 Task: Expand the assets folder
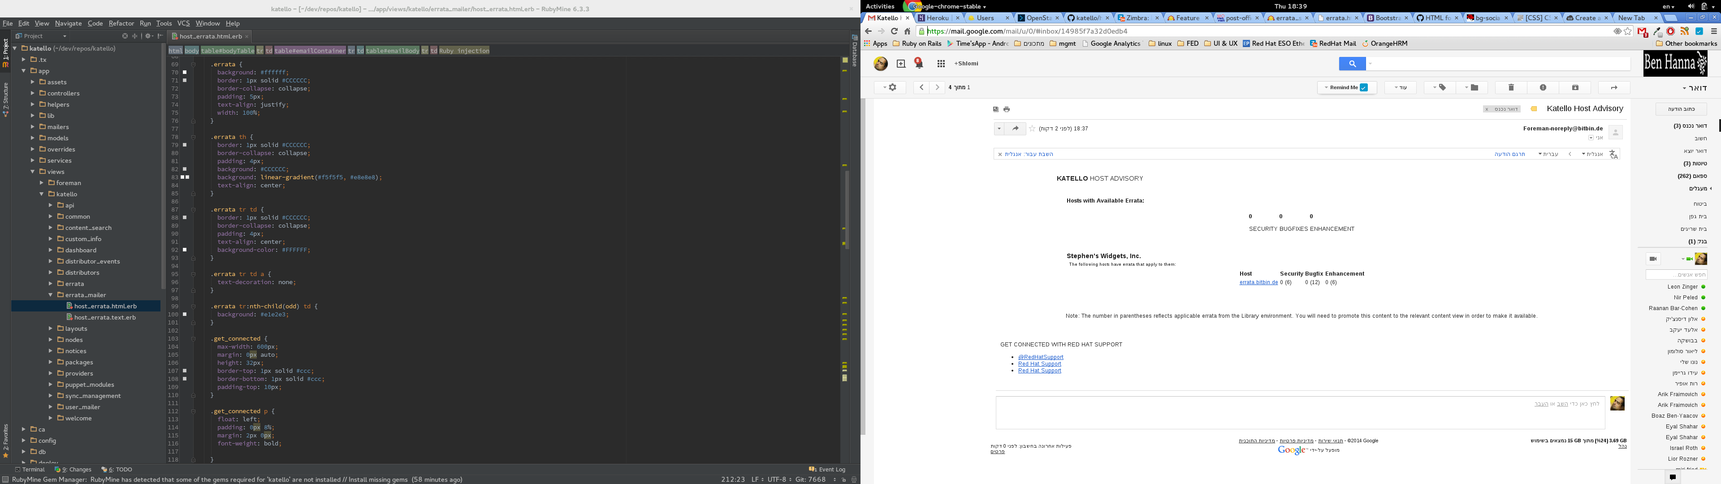pos(32,82)
